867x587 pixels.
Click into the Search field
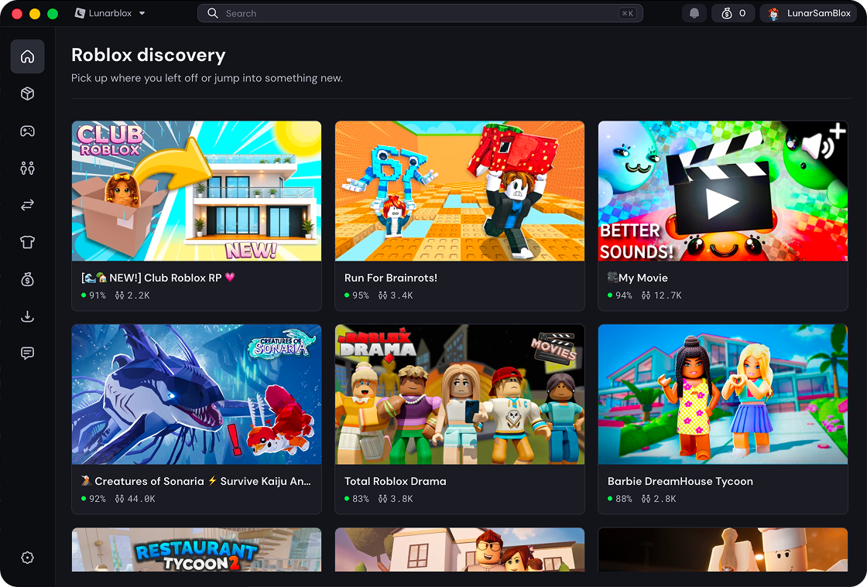[x=420, y=13]
